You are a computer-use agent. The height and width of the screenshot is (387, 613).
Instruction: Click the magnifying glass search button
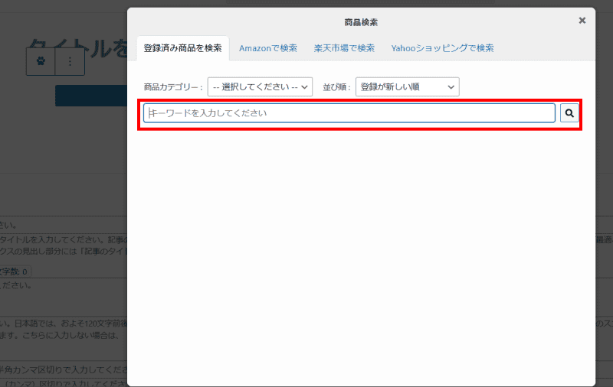point(569,113)
